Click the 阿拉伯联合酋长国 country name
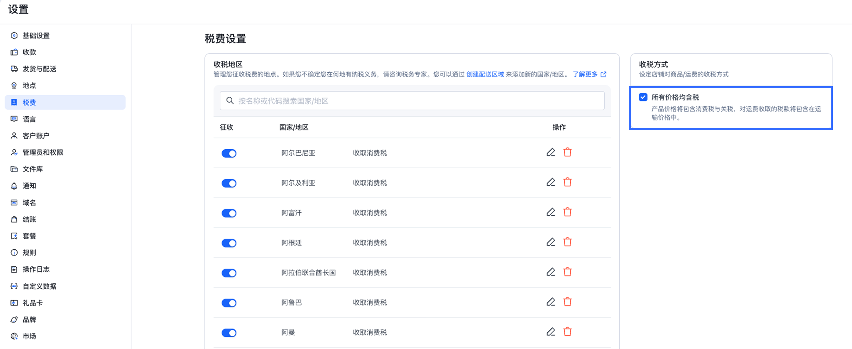The image size is (852, 349). coord(308,273)
